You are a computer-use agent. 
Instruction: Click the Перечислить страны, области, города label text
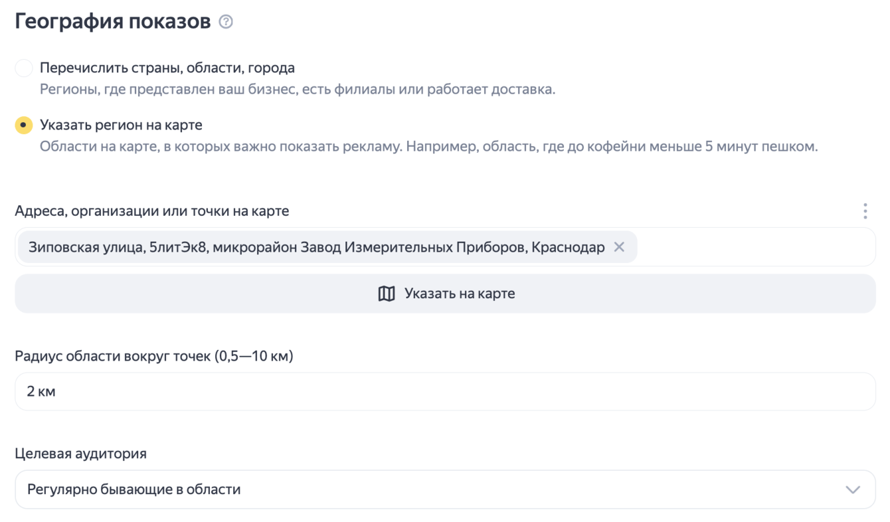point(167,68)
